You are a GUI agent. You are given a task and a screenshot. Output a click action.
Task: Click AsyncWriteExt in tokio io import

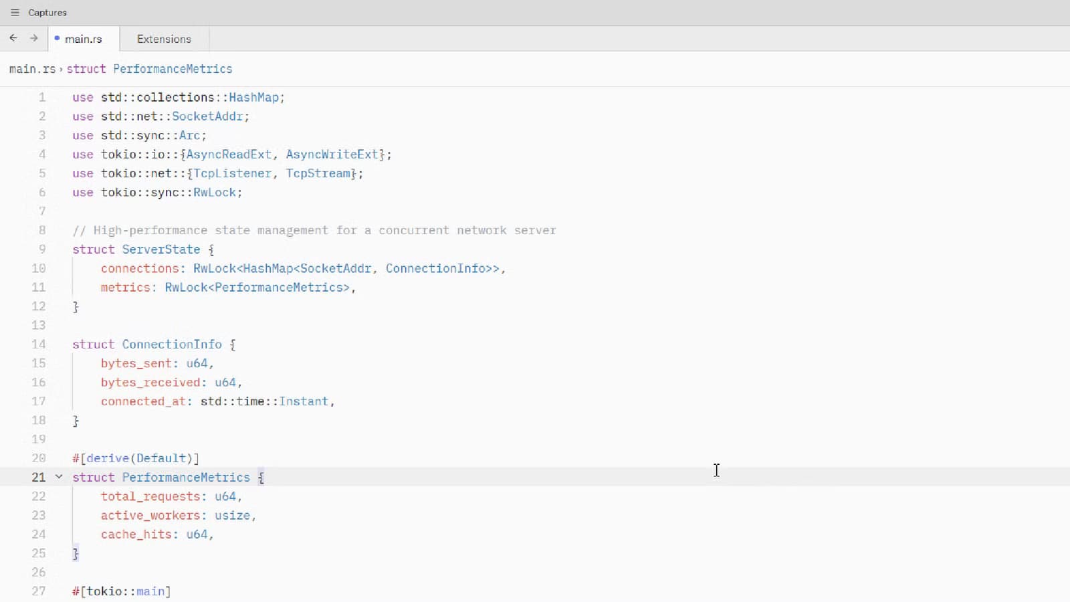coord(332,154)
